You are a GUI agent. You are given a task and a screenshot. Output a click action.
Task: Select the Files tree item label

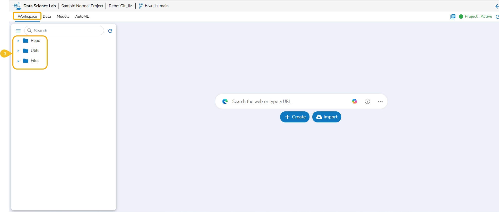[x=35, y=61]
